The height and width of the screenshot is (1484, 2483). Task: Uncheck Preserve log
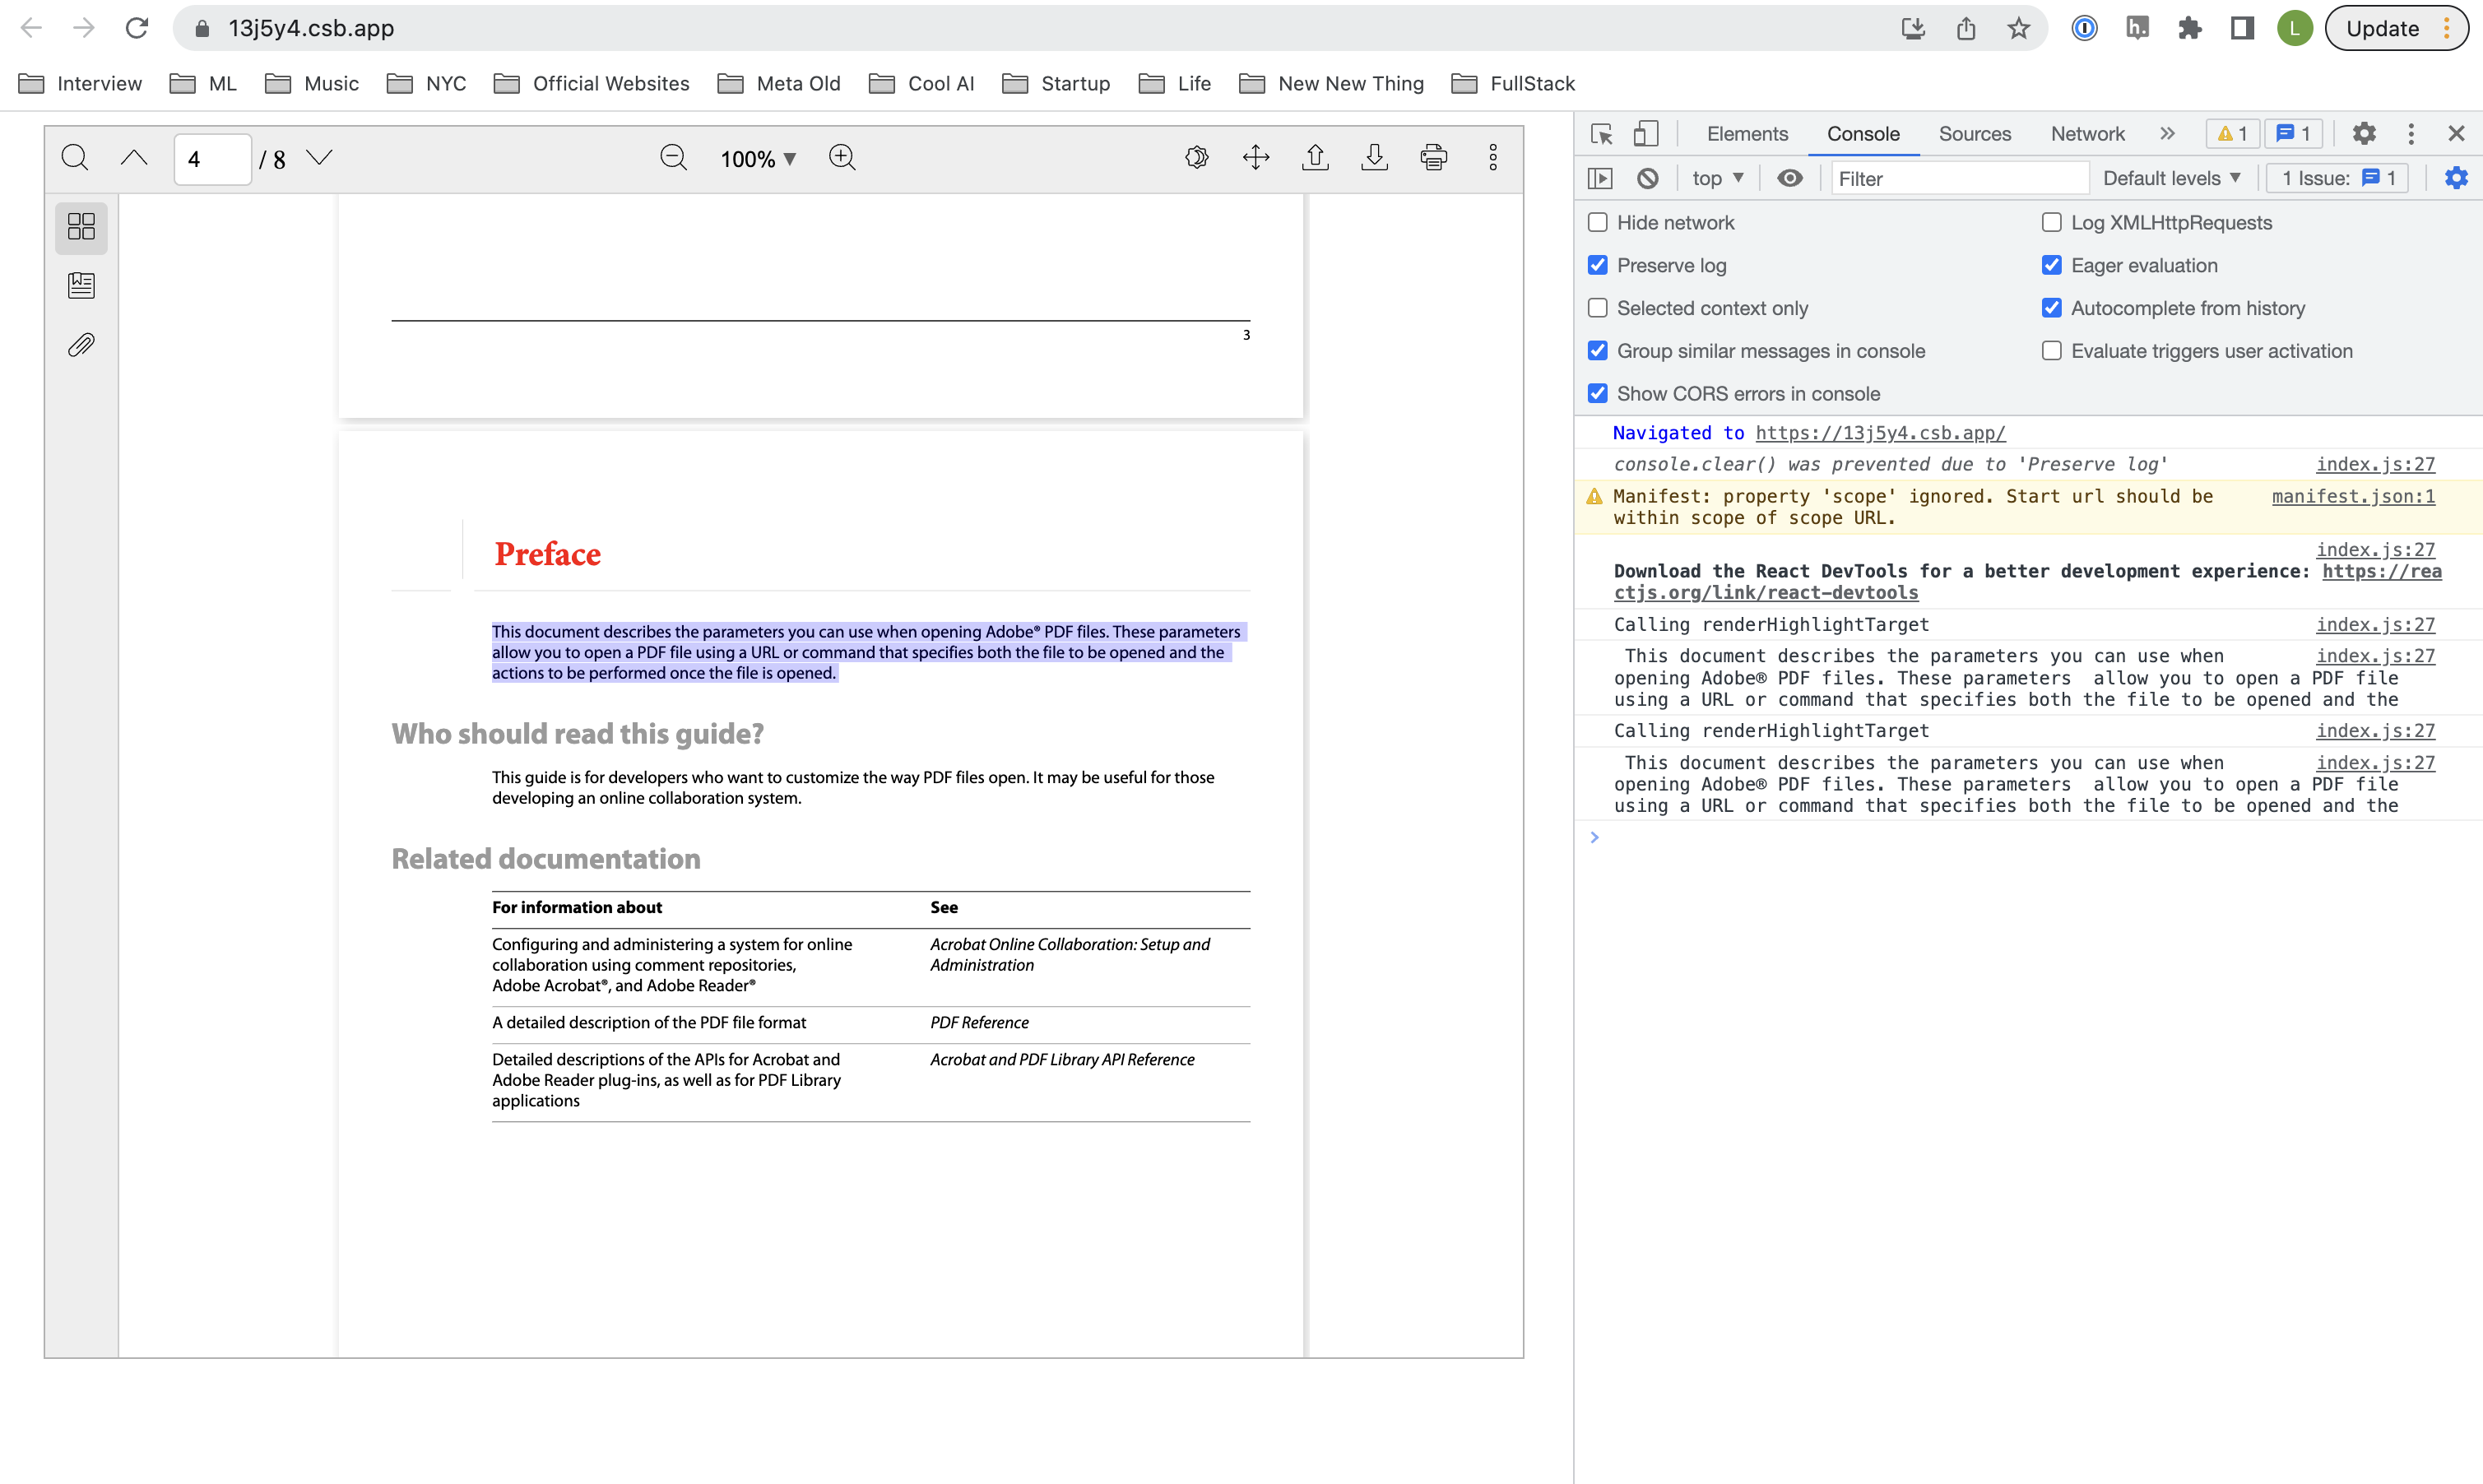click(x=1597, y=265)
